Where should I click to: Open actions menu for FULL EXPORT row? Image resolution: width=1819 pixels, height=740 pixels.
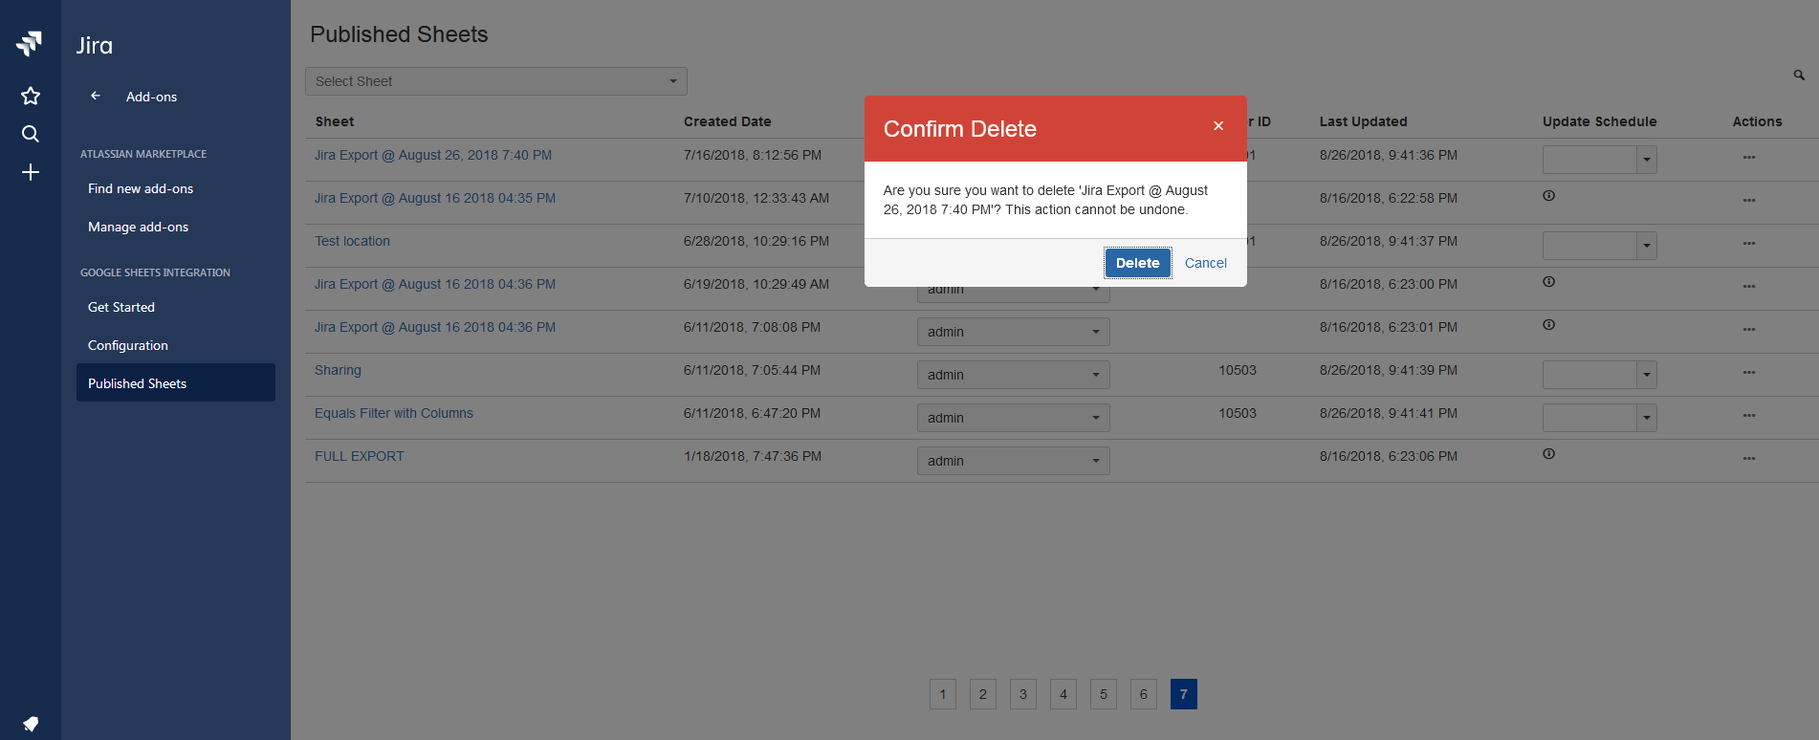click(1748, 459)
